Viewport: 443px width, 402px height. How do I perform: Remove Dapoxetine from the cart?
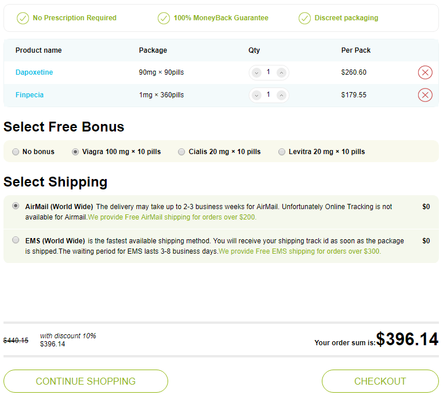425,72
